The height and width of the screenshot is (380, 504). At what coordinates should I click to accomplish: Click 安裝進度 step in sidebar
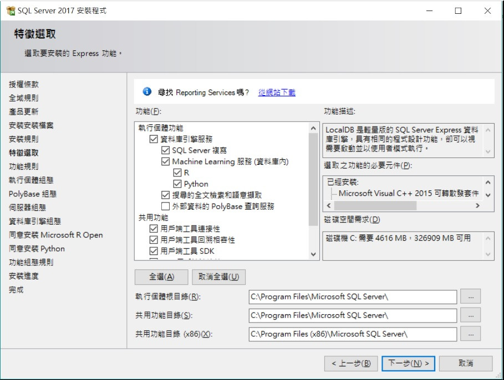point(24,276)
